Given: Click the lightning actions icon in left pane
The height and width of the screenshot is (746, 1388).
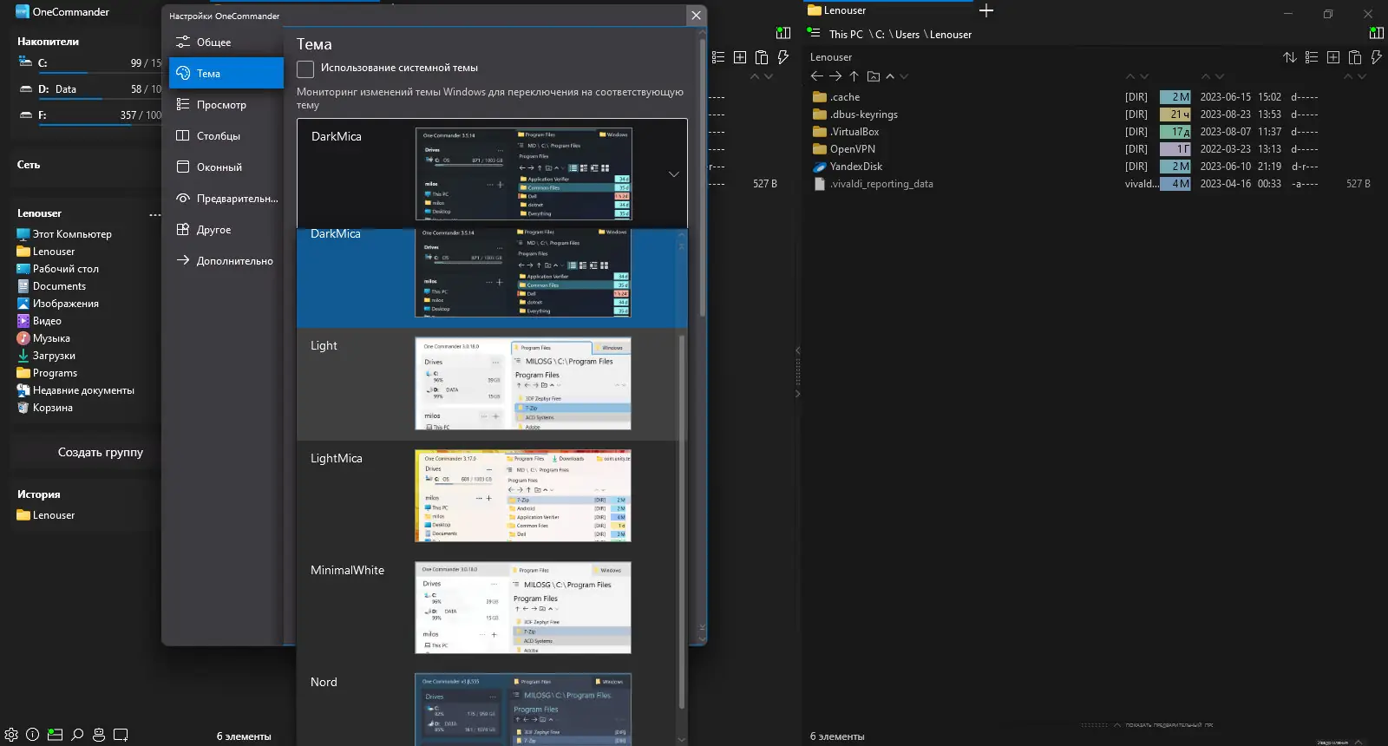Looking at the screenshot, I should [x=782, y=57].
